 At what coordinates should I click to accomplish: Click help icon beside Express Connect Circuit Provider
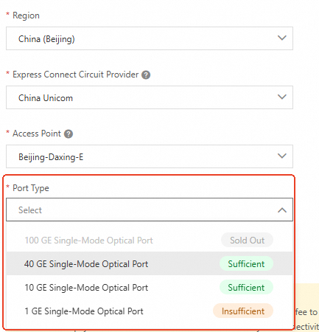coord(146,75)
